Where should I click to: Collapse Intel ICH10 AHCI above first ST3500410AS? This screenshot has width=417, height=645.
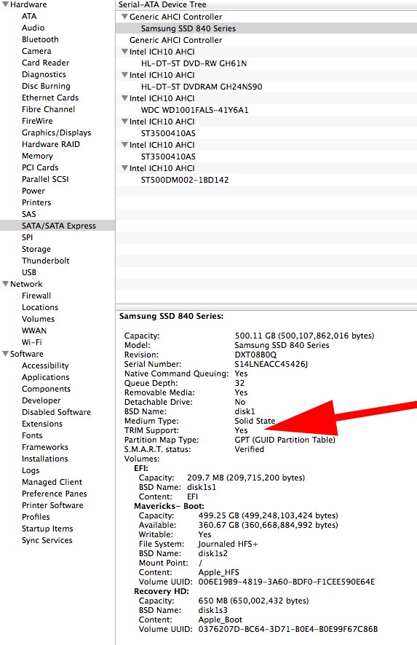[x=124, y=122]
